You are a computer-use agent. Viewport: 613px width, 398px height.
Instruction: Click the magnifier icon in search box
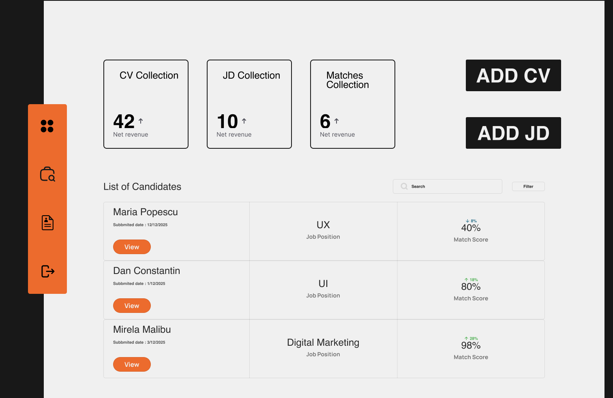404,186
